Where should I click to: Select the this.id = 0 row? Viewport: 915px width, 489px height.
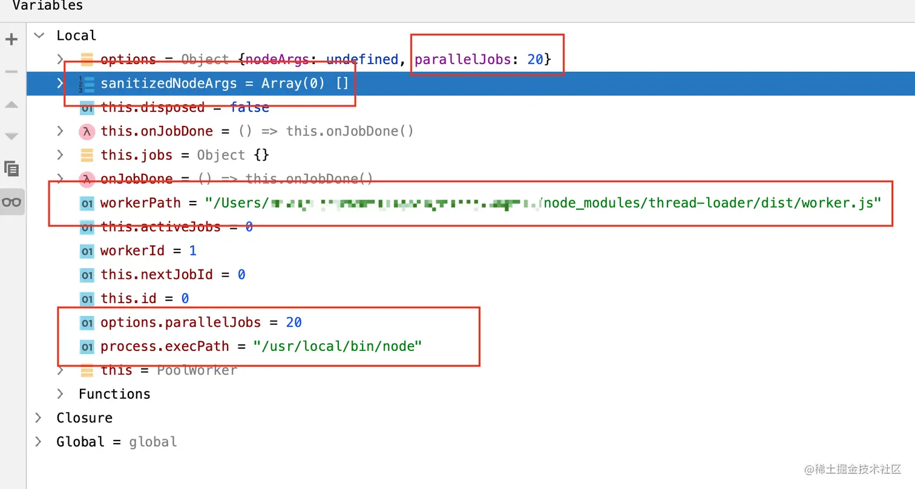pos(470,298)
